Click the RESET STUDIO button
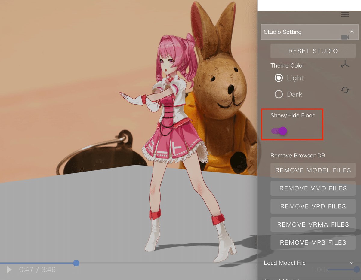Screen dimensions: 361x280 (313, 51)
